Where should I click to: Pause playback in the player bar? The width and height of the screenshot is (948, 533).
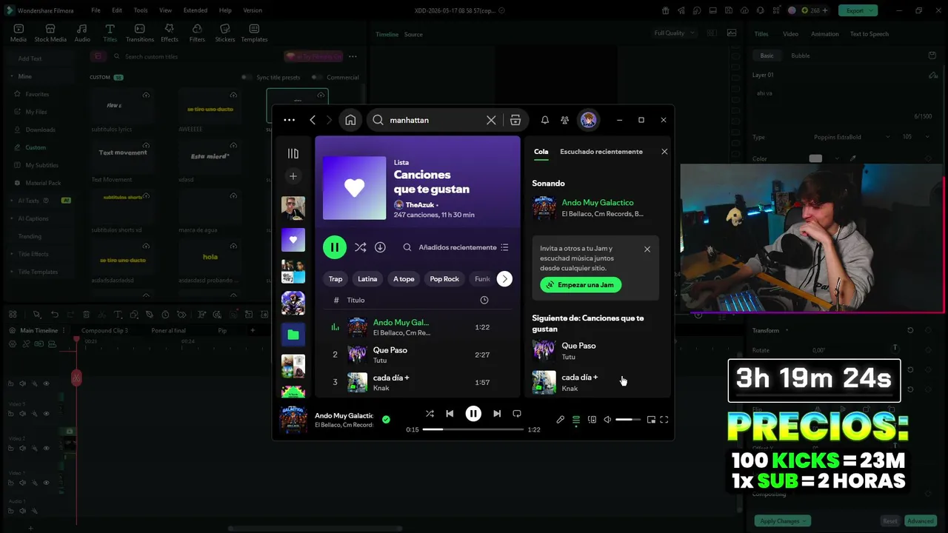click(x=473, y=414)
